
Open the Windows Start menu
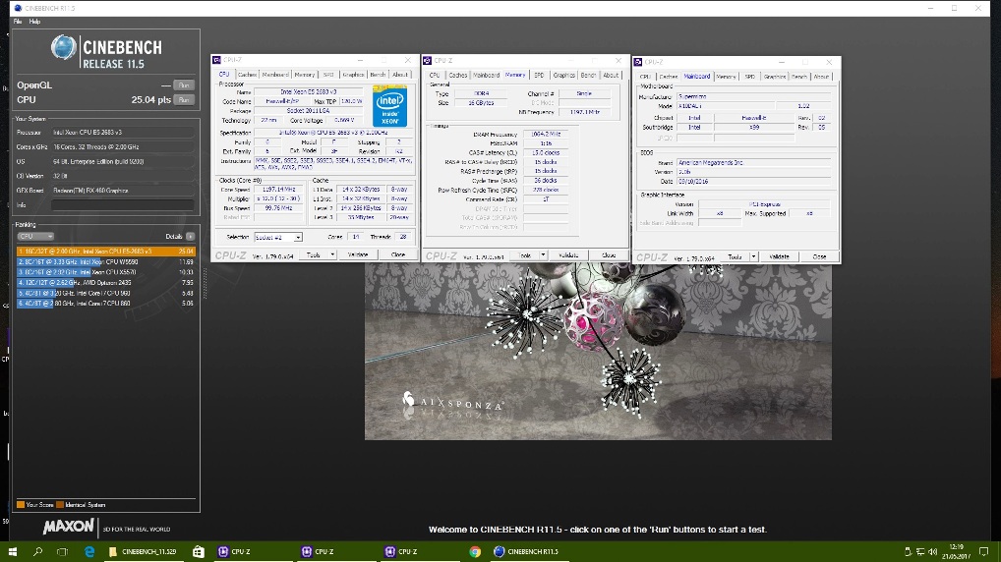pos(12,552)
